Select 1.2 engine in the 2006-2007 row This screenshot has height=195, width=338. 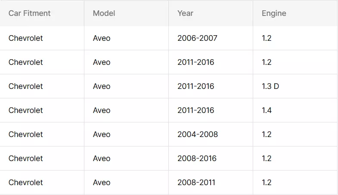click(267, 38)
